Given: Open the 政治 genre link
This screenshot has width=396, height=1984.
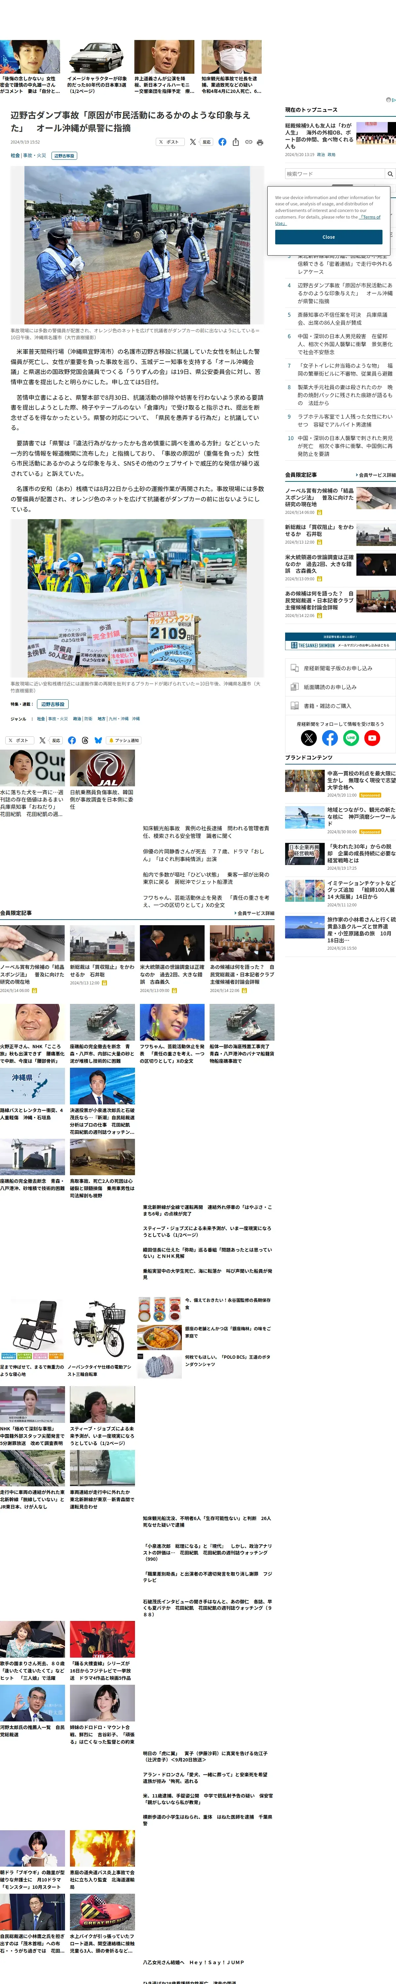Looking at the screenshot, I should click(x=77, y=719).
